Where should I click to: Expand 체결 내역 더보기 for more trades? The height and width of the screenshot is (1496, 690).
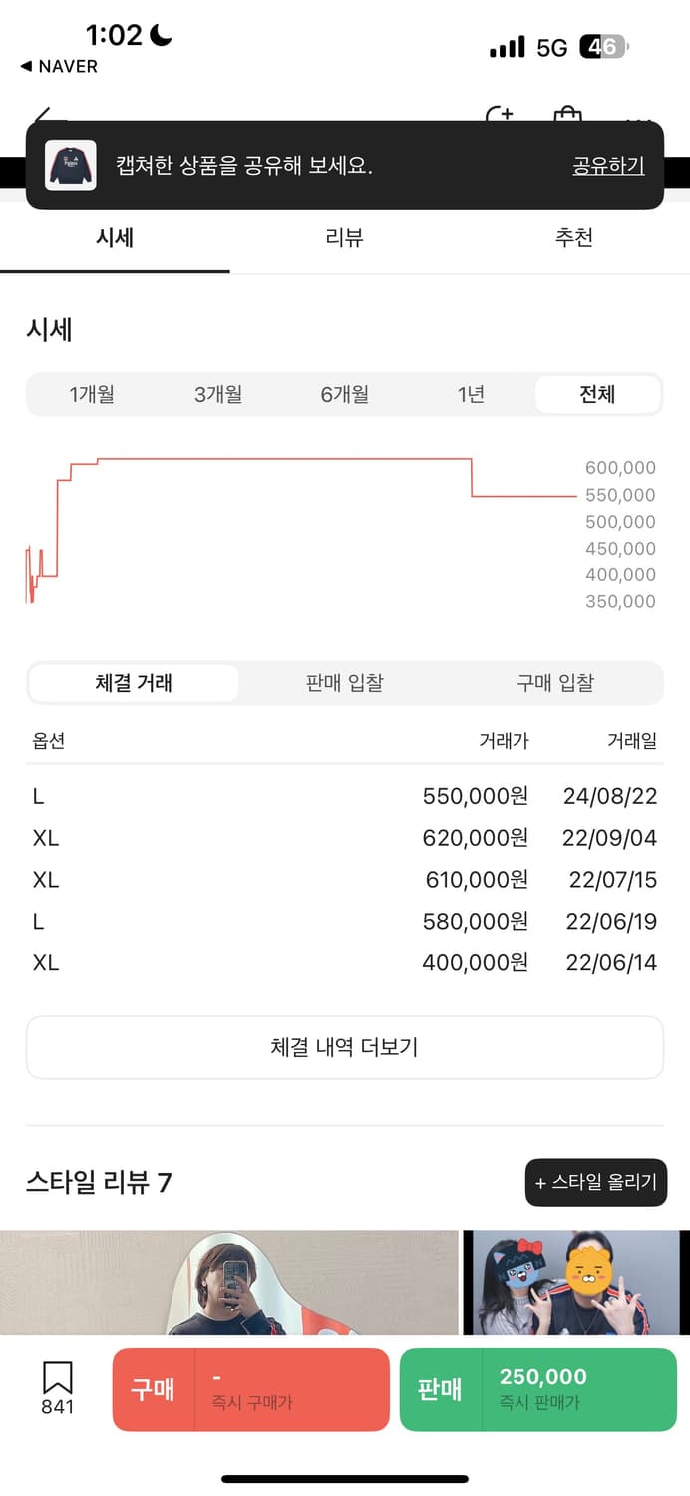point(344,1047)
